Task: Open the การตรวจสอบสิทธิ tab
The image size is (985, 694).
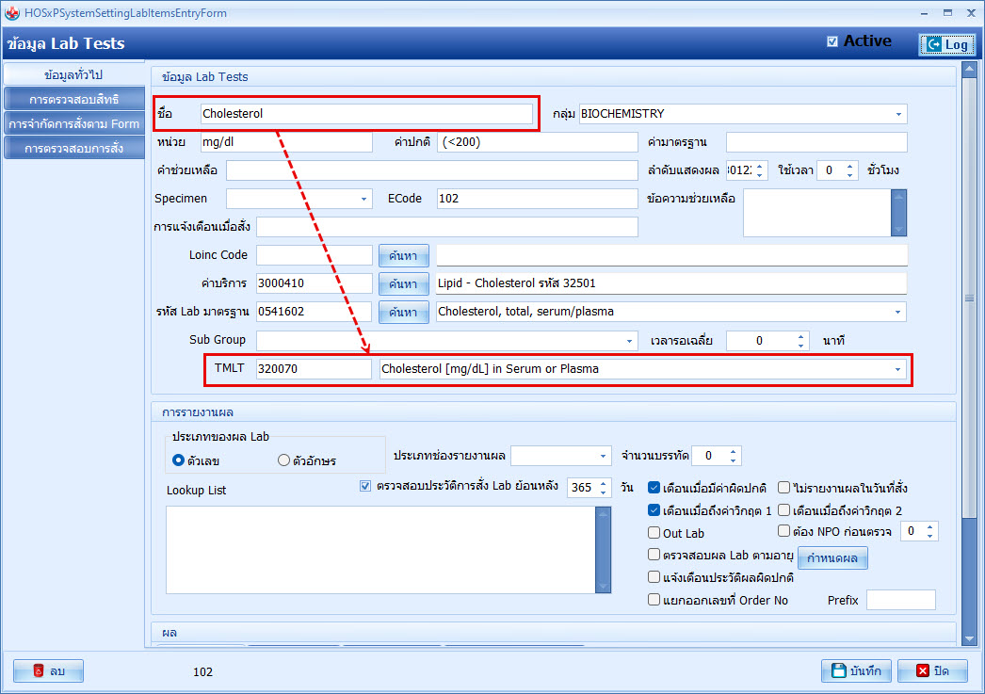Action: tap(73, 99)
